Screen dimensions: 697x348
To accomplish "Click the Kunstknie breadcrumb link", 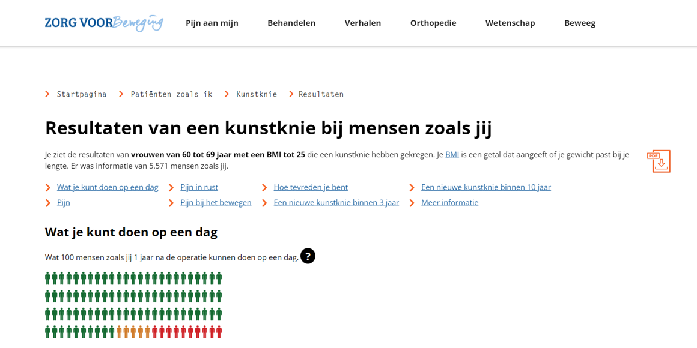I will [x=257, y=94].
